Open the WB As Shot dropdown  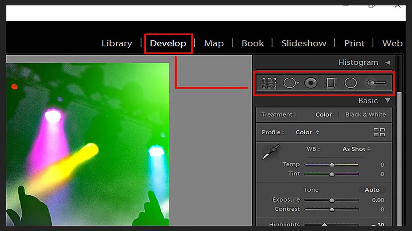click(x=356, y=149)
